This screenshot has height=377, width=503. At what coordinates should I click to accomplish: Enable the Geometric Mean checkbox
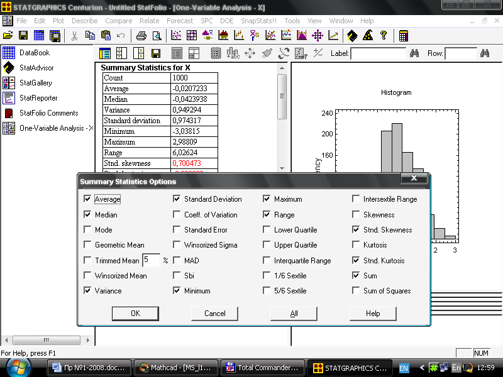coord(87,244)
